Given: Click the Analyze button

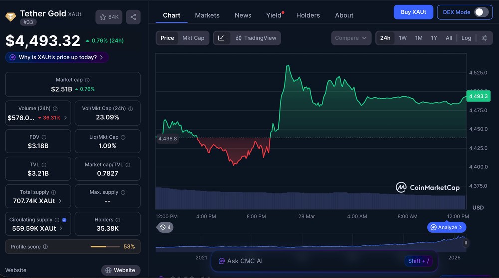Looking at the screenshot, I should [447, 228].
